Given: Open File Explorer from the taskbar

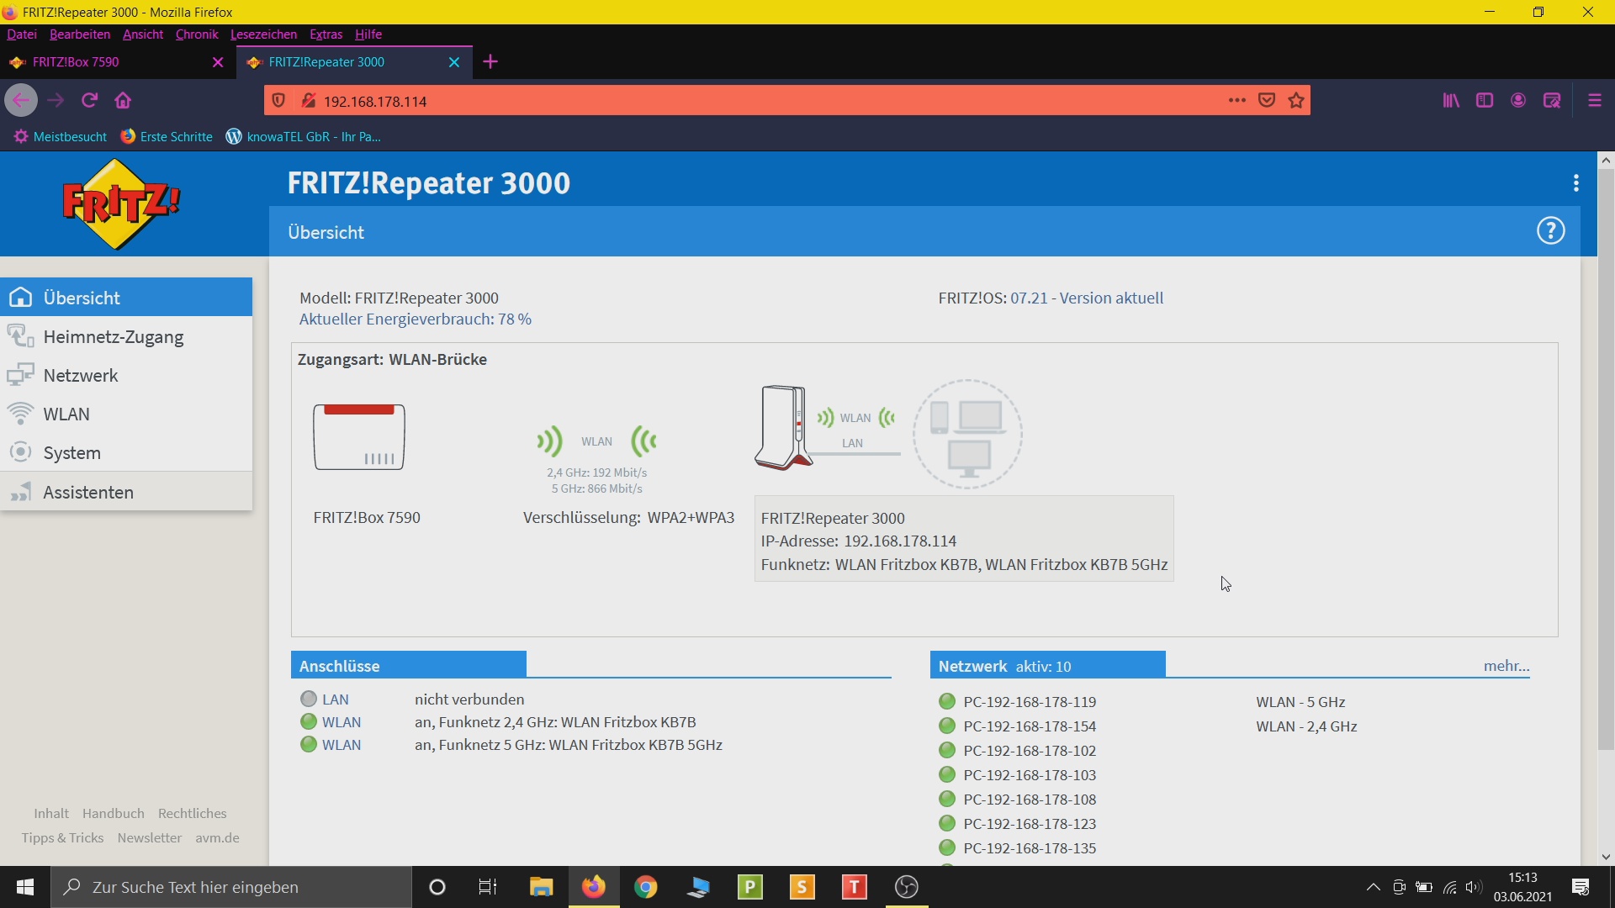Looking at the screenshot, I should [x=541, y=887].
